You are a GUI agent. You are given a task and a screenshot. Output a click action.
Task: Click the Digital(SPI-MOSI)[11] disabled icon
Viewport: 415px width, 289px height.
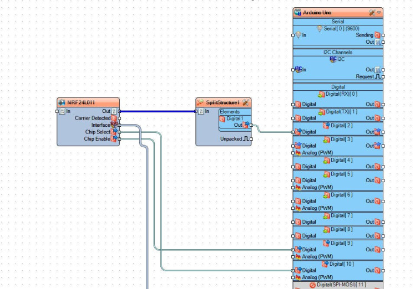point(312,285)
